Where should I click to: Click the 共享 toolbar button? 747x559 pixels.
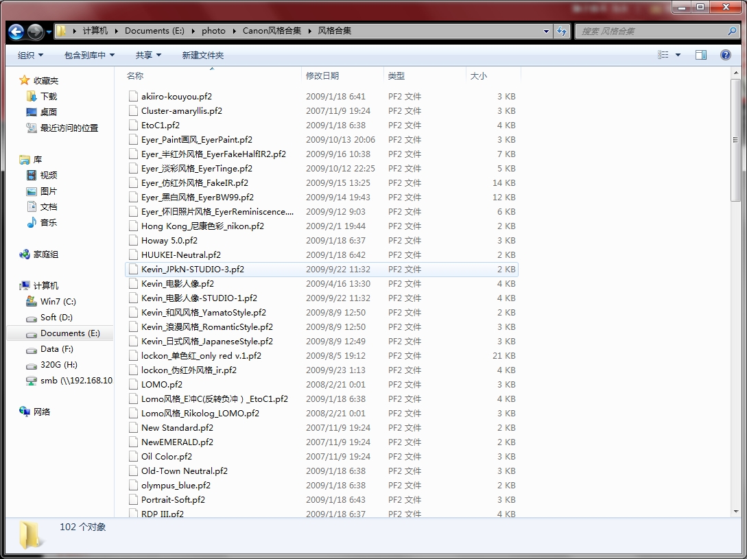pyautogui.click(x=148, y=55)
